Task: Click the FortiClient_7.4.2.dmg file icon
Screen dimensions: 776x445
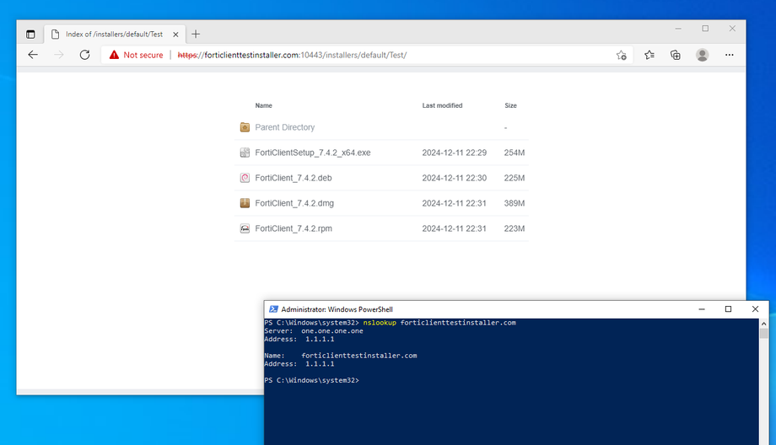Action: pos(245,203)
